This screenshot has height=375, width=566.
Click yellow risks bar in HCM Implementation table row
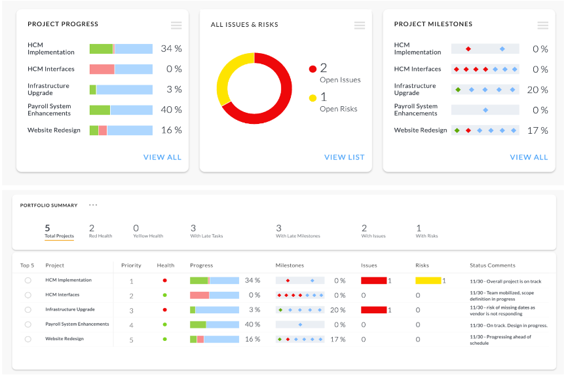(x=428, y=281)
